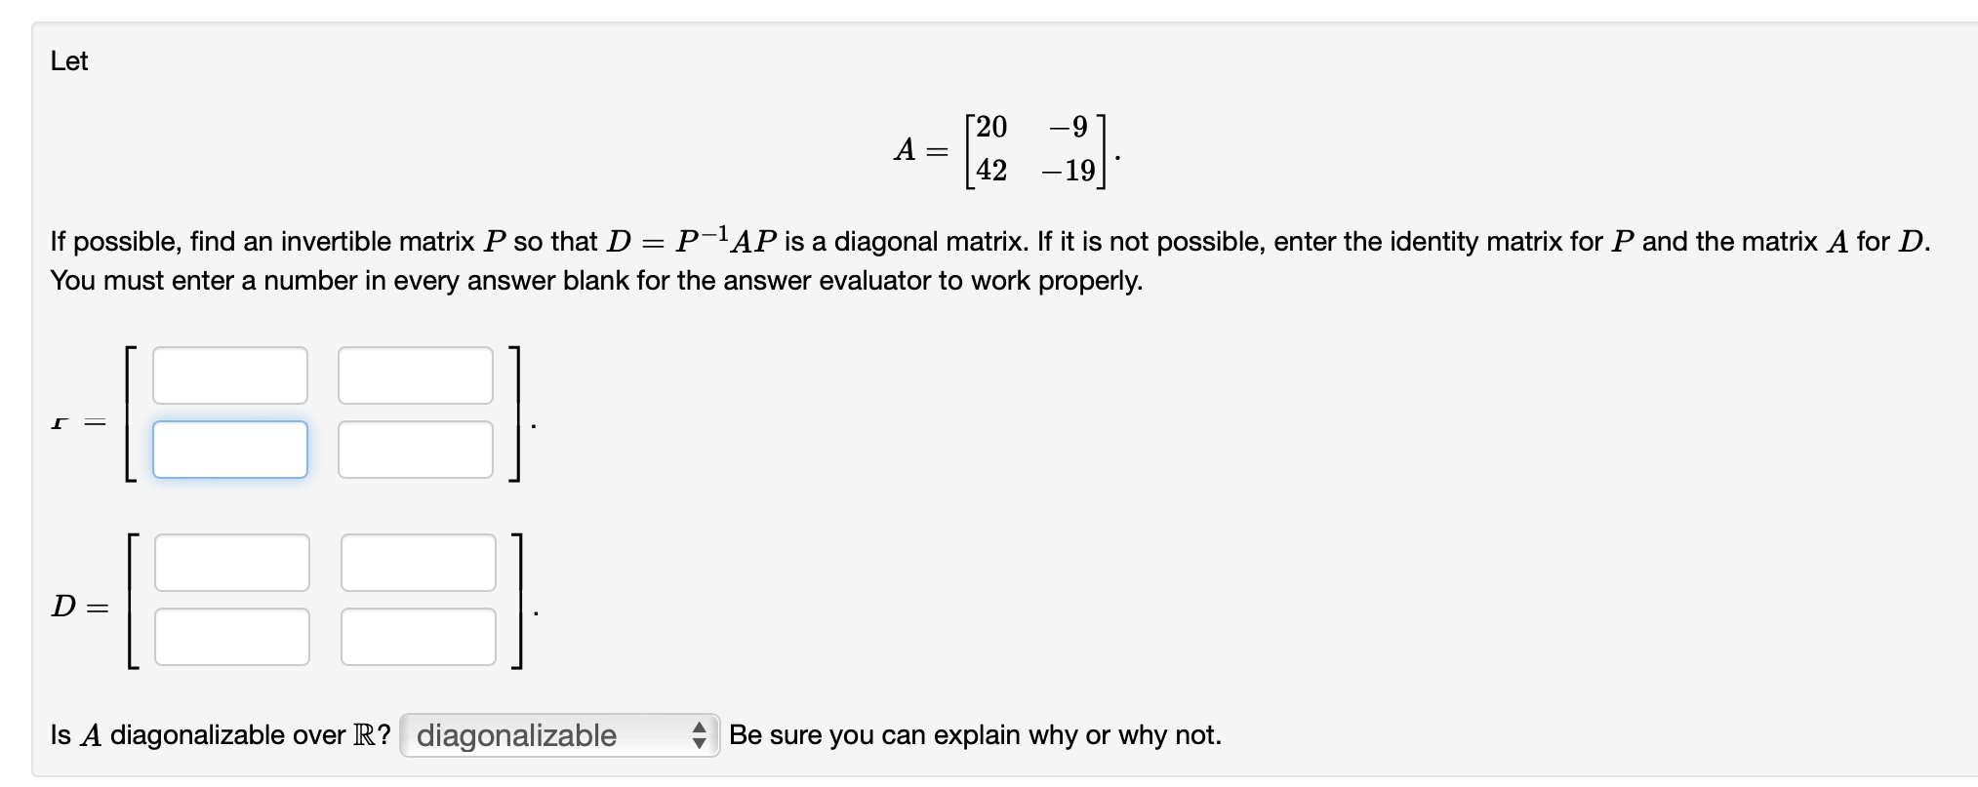Click the word Let at the top
The width and height of the screenshot is (1978, 787).
point(68,60)
